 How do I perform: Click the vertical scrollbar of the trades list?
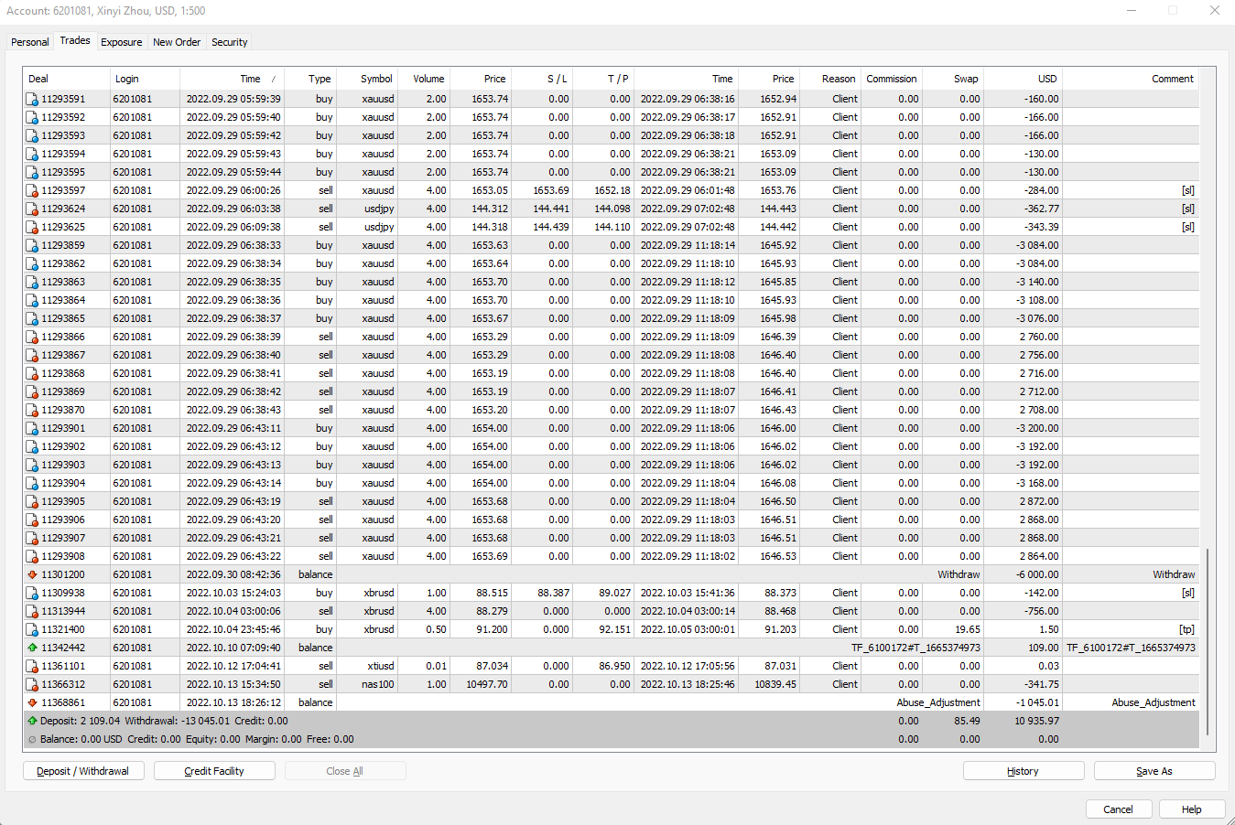click(1208, 640)
